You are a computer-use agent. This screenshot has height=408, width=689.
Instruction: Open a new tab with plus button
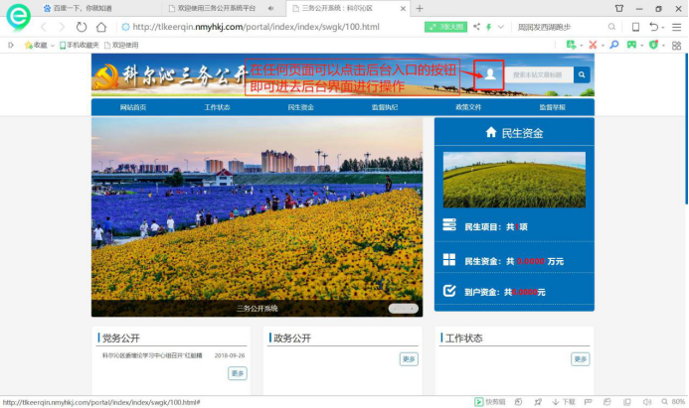point(420,8)
